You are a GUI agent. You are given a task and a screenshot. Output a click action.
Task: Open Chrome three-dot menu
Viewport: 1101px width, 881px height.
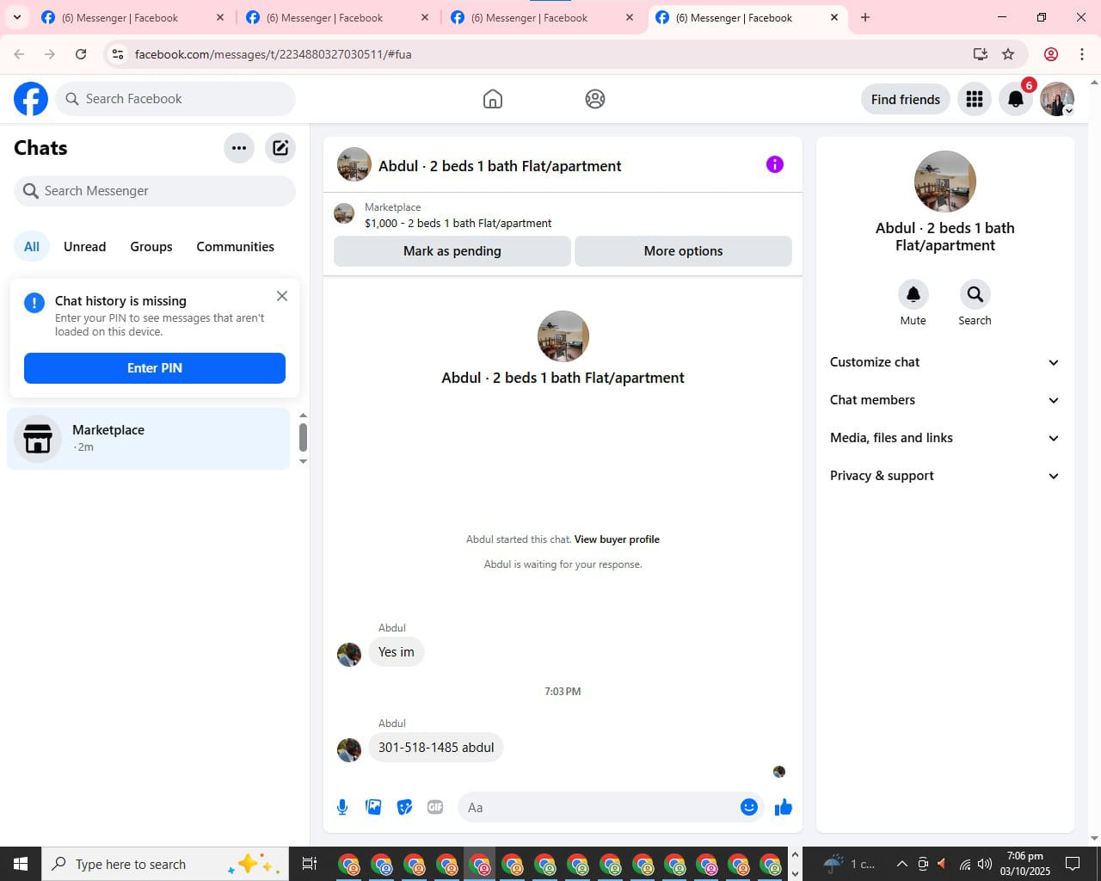(1082, 54)
